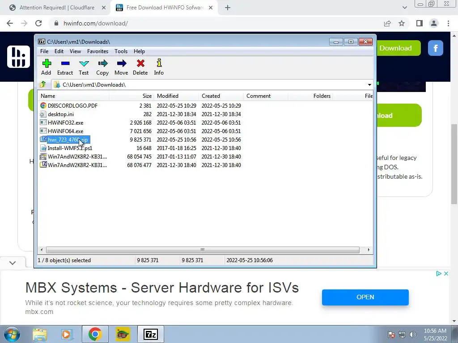The image size is (458, 343).
Task: Go up one folder level icon
Action: point(43,84)
